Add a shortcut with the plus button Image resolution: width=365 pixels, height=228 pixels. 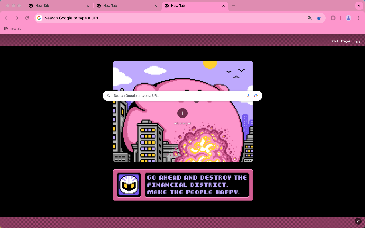(x=182, y=113)
